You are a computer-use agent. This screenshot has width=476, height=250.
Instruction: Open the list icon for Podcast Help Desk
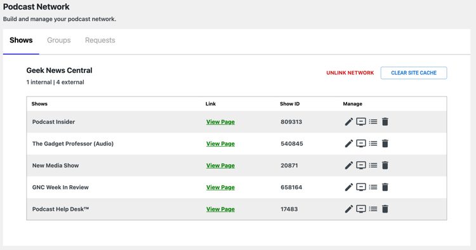tap(373, 209)
